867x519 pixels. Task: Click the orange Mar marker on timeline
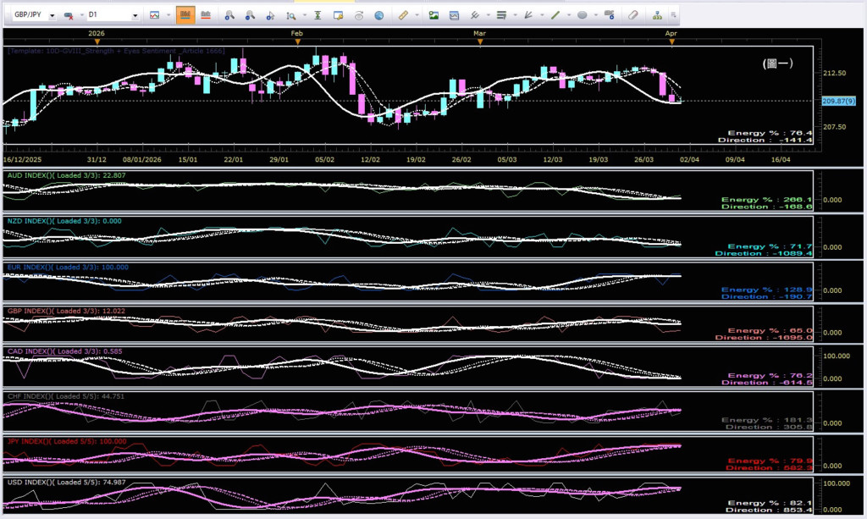point(480,41)
